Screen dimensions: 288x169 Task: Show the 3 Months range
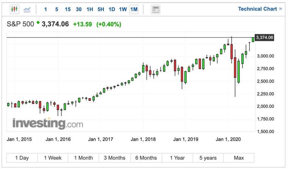point(114,158)
